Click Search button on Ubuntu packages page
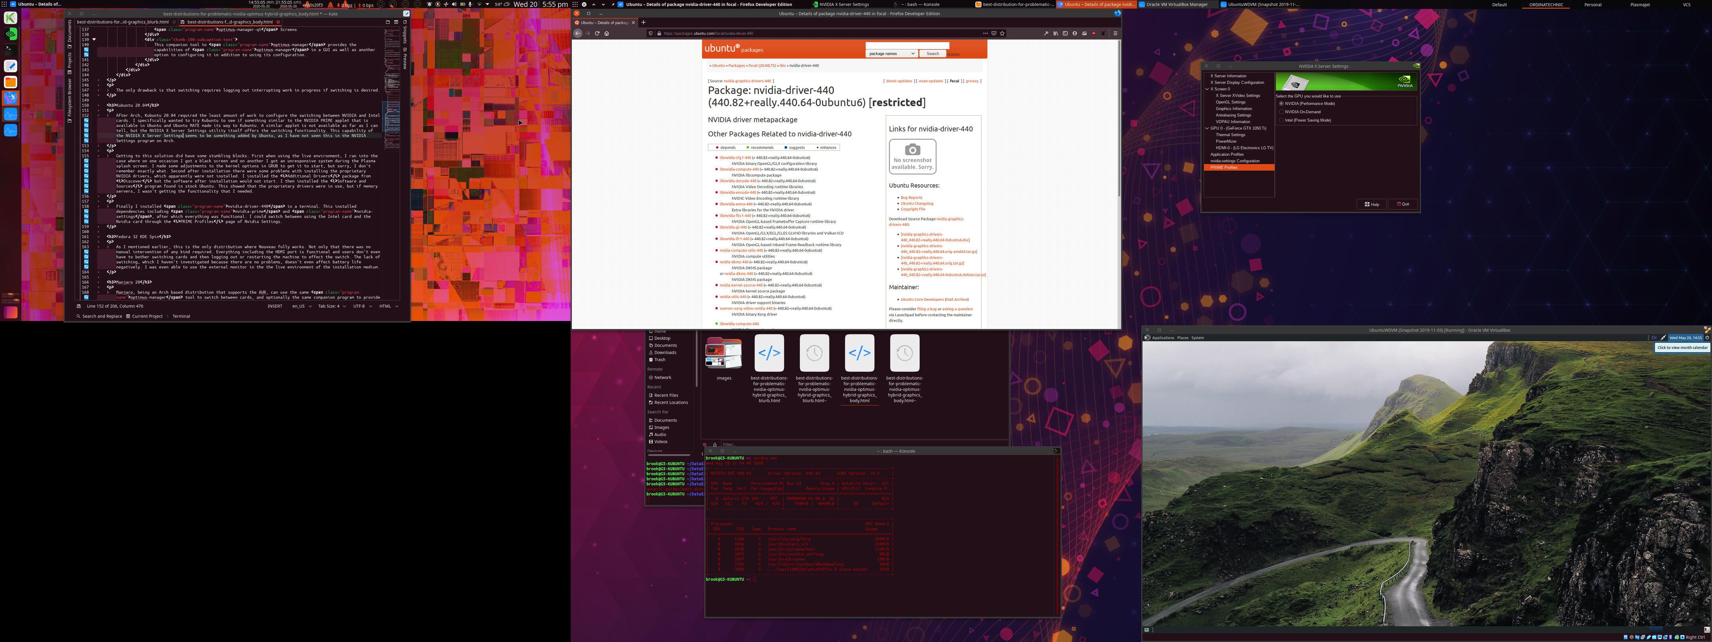1712x642 pixels. (932, 54)
